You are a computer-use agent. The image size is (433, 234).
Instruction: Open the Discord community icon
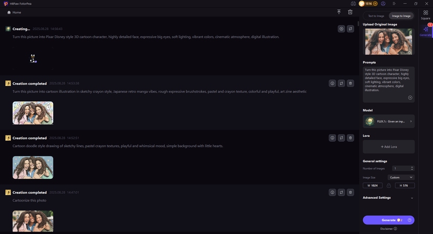(x=353, y=4)
